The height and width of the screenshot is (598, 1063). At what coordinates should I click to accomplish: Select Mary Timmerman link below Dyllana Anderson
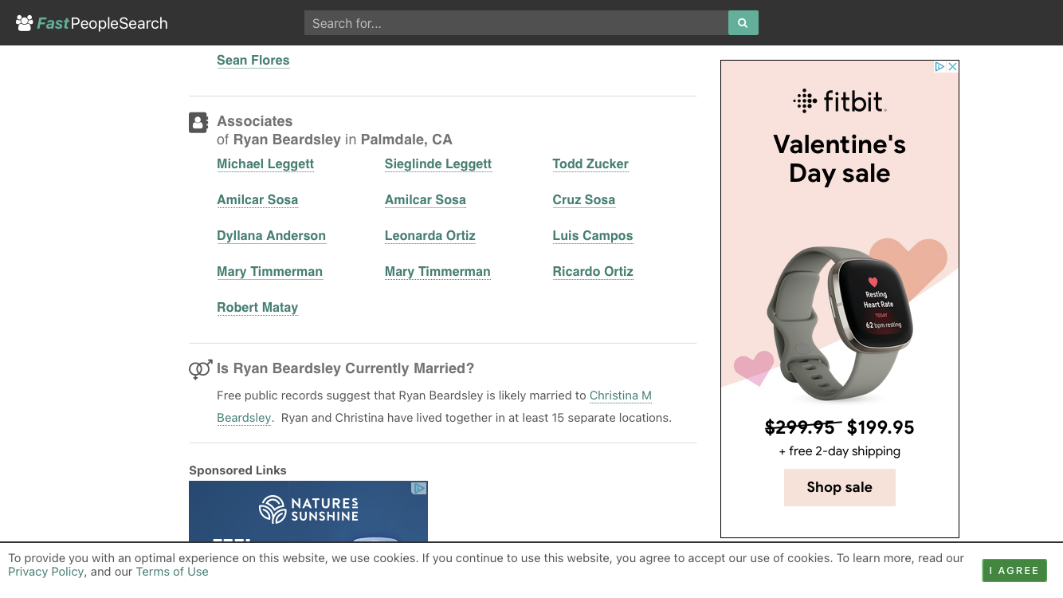click(x=270, y=272)
